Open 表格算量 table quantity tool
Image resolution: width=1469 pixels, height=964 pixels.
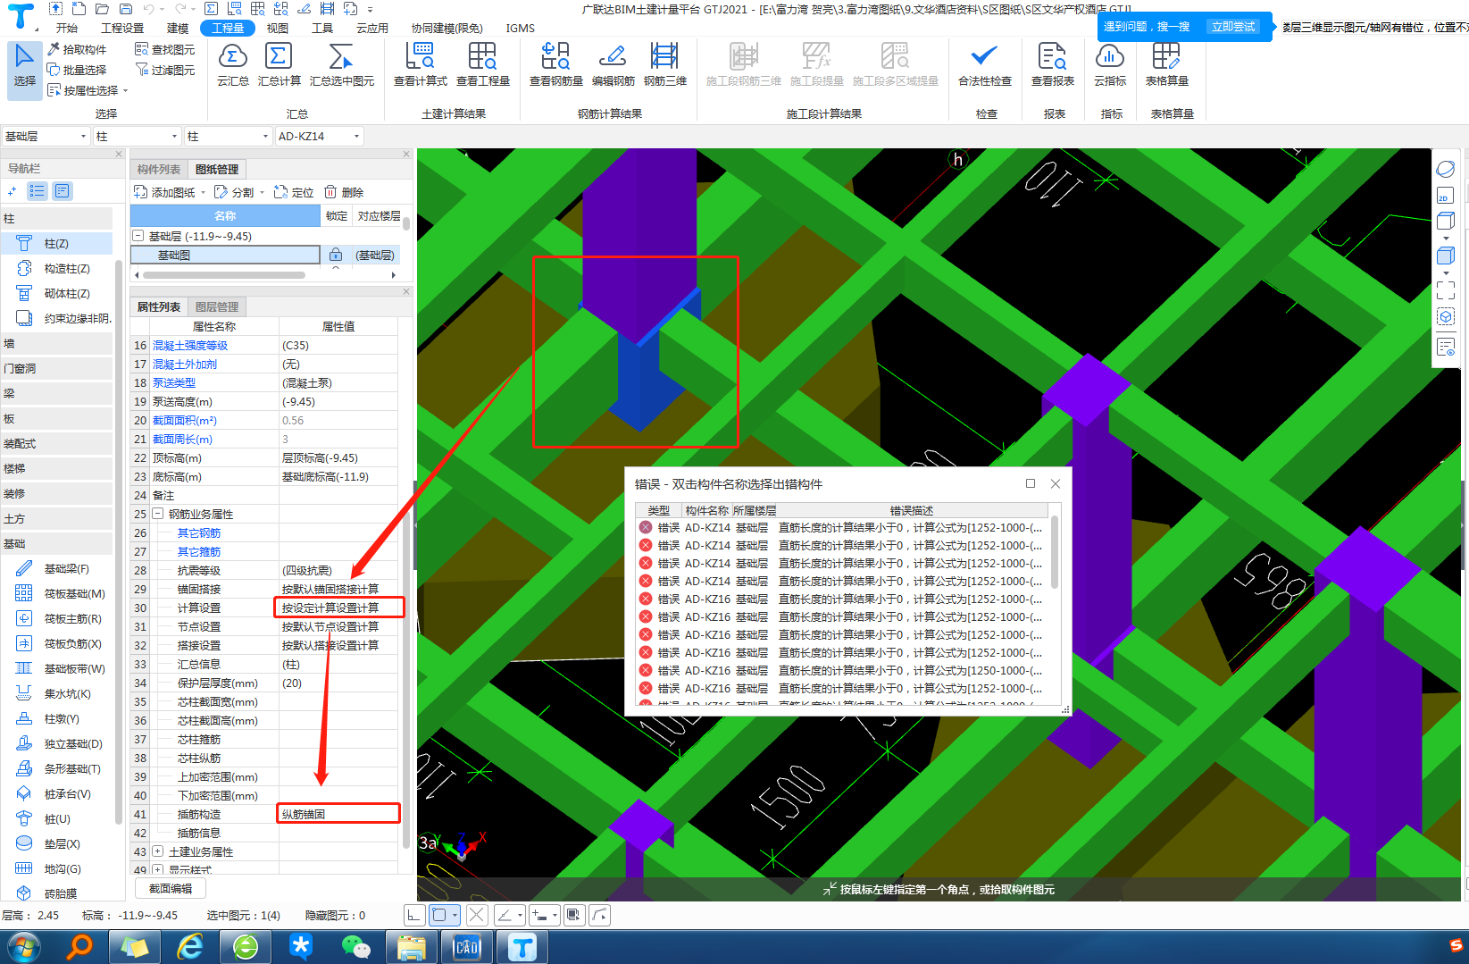[x=1166, y=65]
